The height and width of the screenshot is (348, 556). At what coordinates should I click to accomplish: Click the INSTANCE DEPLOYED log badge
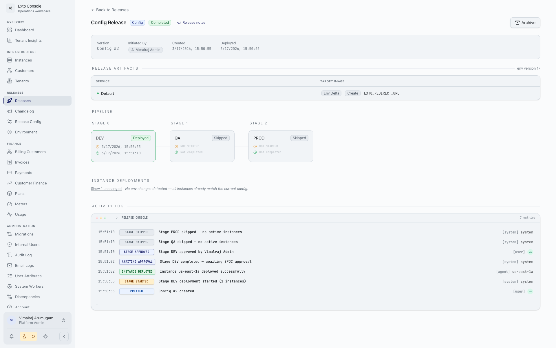pyautogui.click(x=137, y=272)
